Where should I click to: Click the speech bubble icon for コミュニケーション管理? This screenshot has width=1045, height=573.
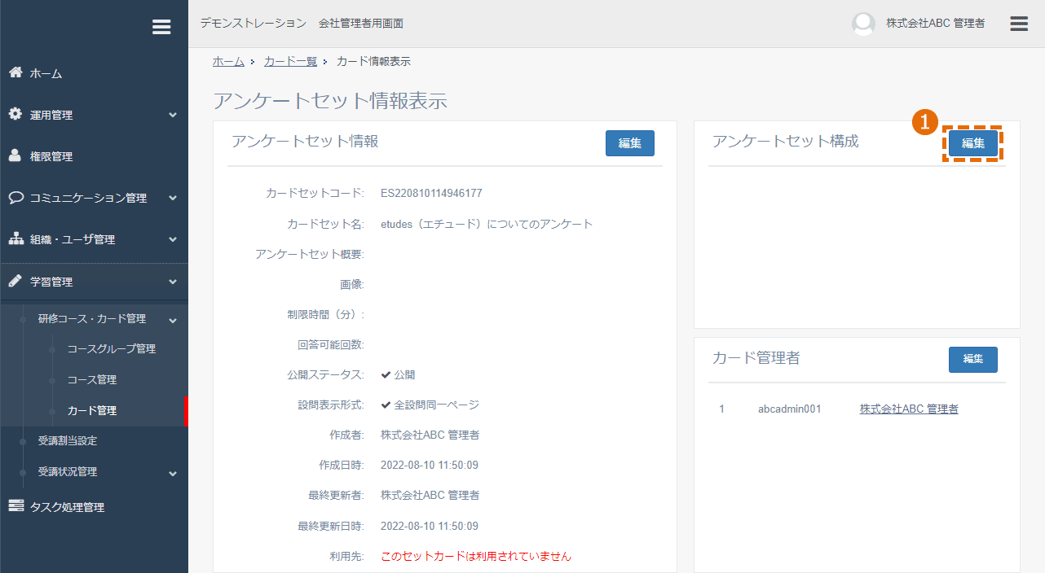point(15,197)
